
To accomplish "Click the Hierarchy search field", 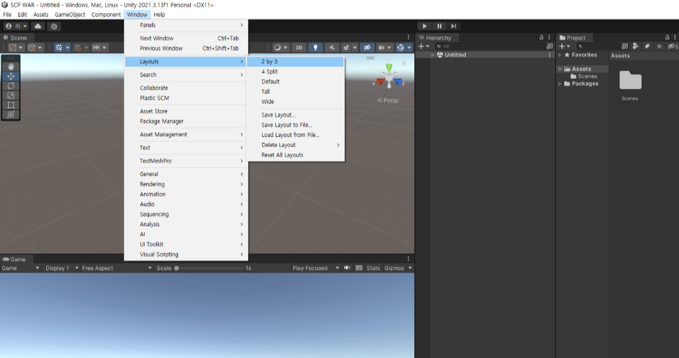I will (490, 46).
